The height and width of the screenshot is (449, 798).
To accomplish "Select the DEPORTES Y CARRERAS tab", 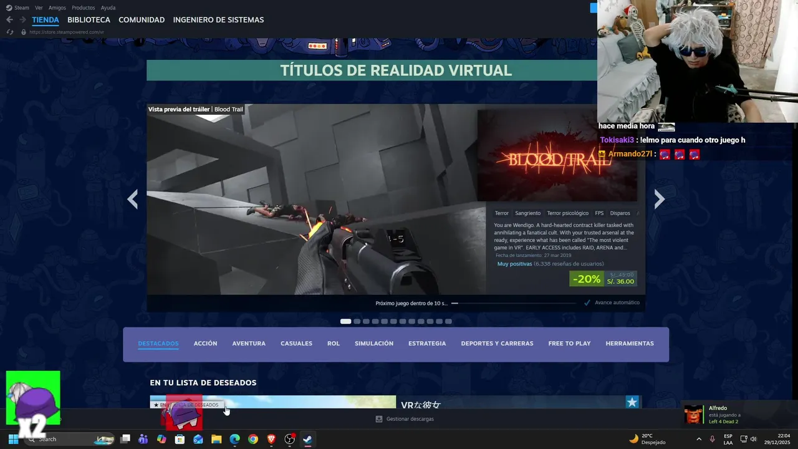I will (x=497, y=344).
